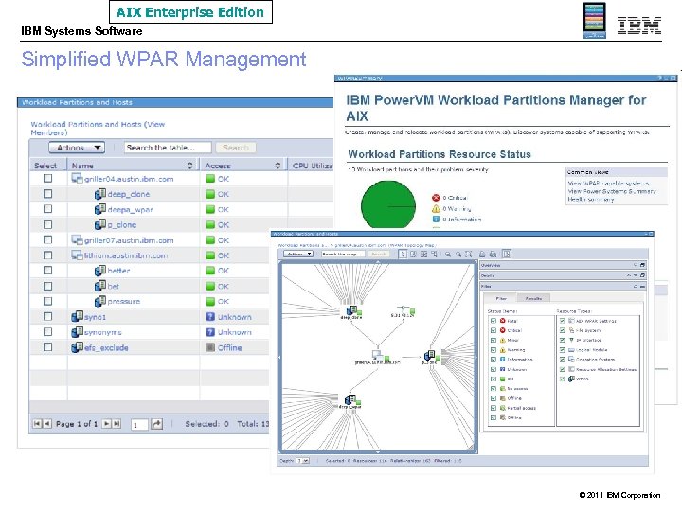Click the page number input field
Image resolution: width=682 pixels, height=511 pixels.
click(x=139, y=425)
